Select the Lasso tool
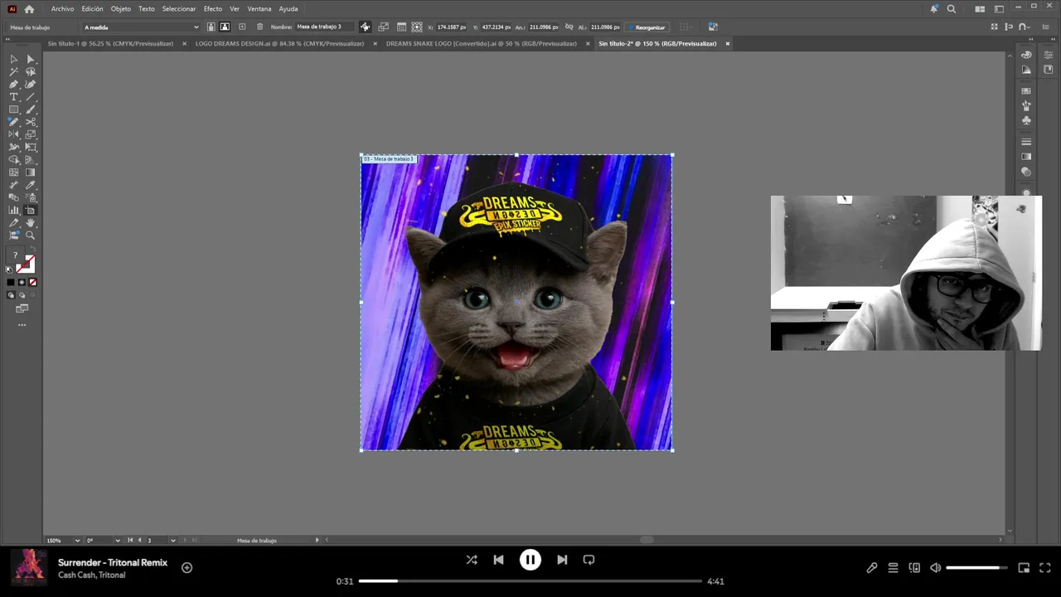 tap(31, 71)
